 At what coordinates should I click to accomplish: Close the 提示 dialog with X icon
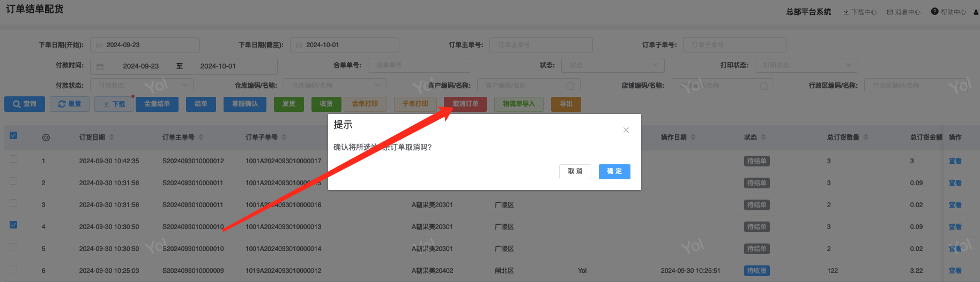click(x=626, y=130)
